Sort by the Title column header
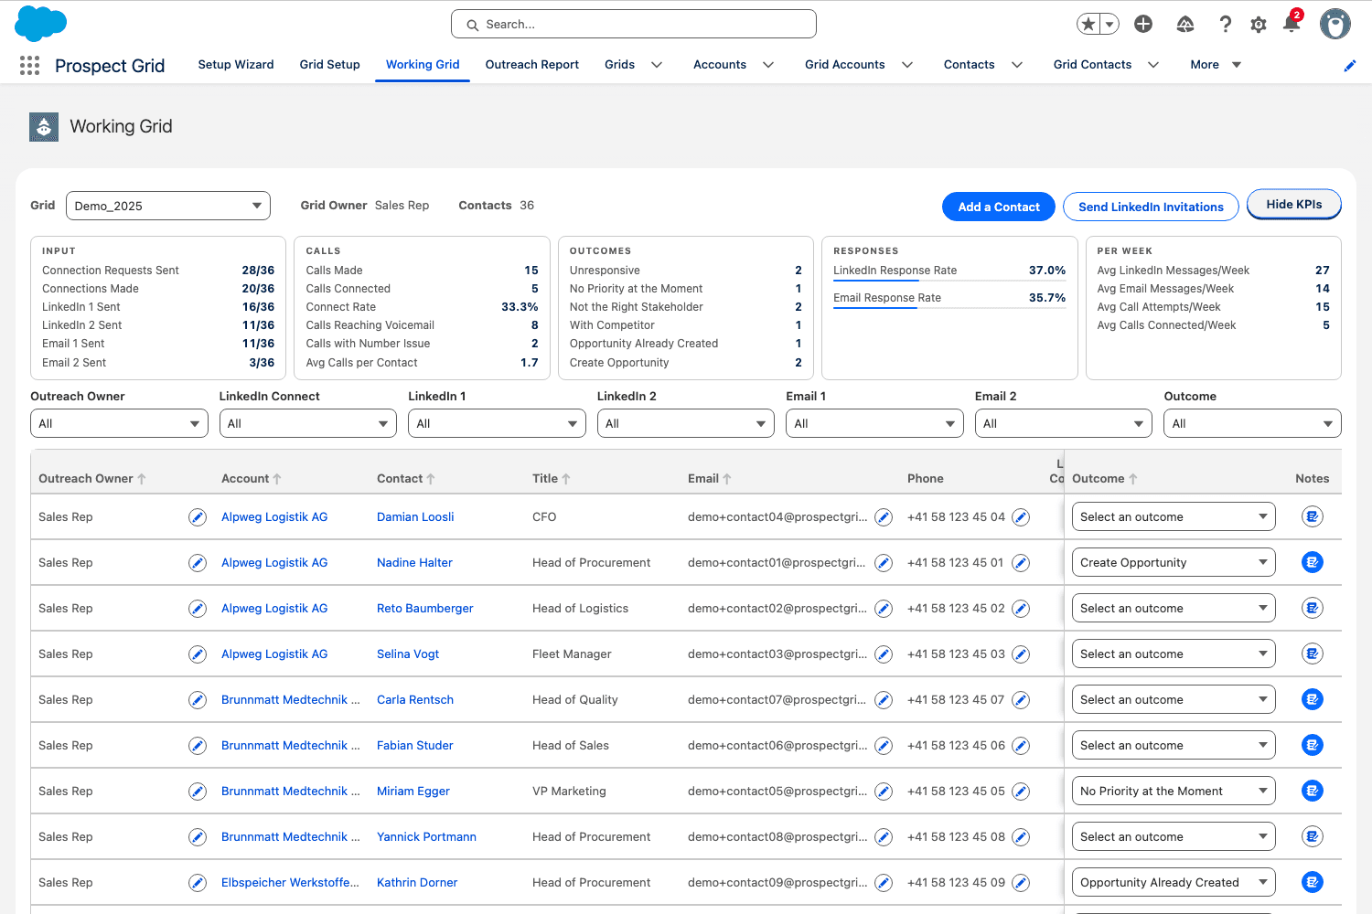The width and height of the screenshot is (1372, 914). 551,479
